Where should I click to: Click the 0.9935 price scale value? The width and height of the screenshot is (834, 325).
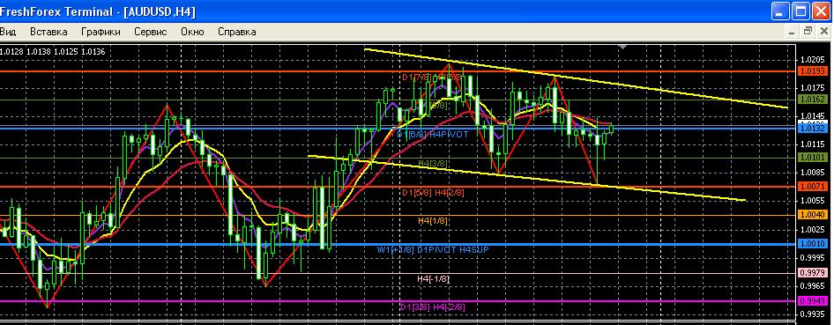812,314
